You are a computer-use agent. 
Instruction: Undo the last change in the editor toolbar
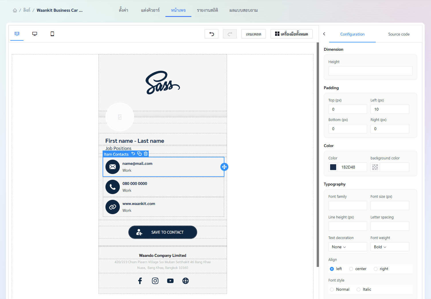(x=211, y=34)
